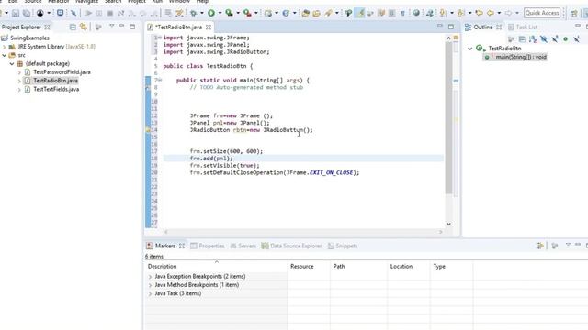This screenshot has height=330, width=588.
Task: Select TestTextFields.java in Project Explorer
Action: (x=56, y=90)
